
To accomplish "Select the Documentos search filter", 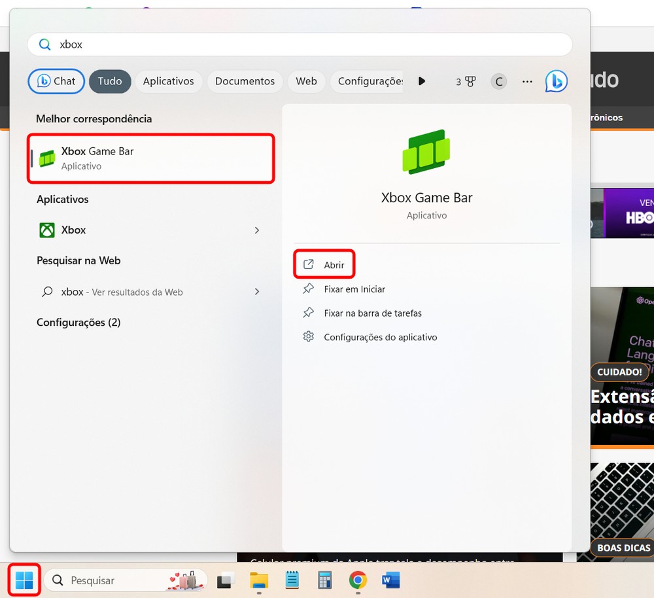I will [245, 81].
